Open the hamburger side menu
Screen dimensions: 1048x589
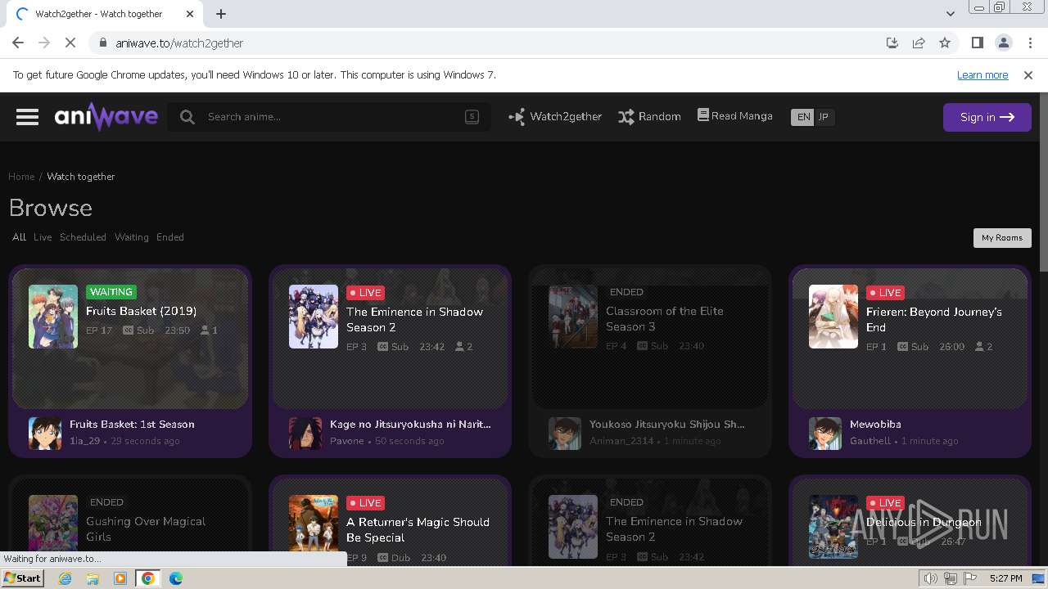[28, 117]
